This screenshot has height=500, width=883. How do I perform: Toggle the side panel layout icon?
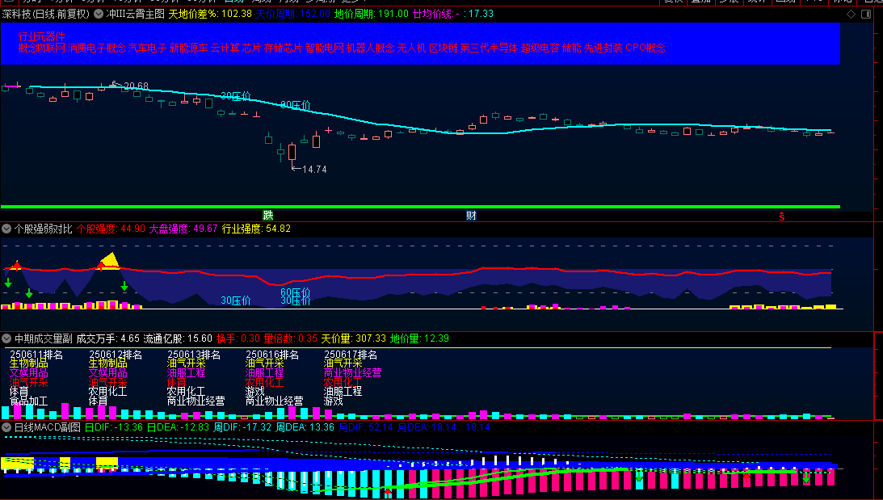click(x=866, y=14)
